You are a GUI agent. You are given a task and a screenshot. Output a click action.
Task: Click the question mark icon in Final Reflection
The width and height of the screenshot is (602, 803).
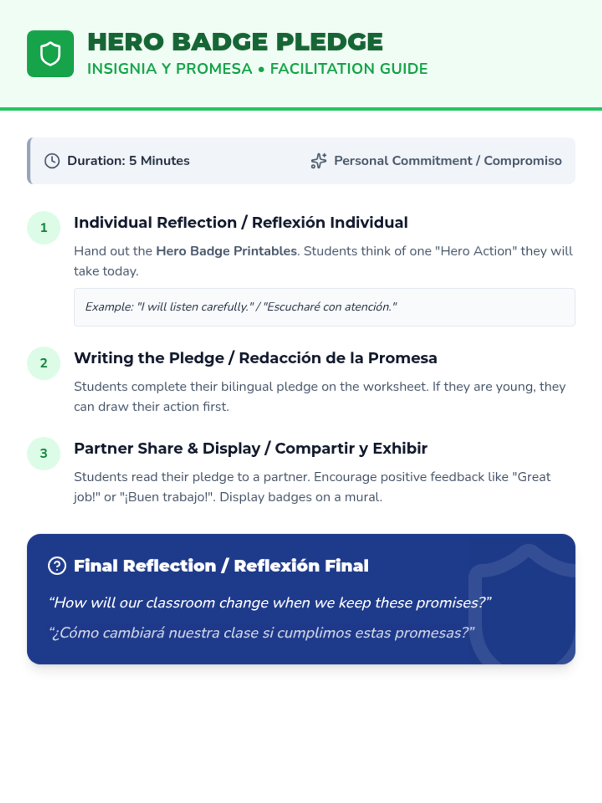[57, 566]
